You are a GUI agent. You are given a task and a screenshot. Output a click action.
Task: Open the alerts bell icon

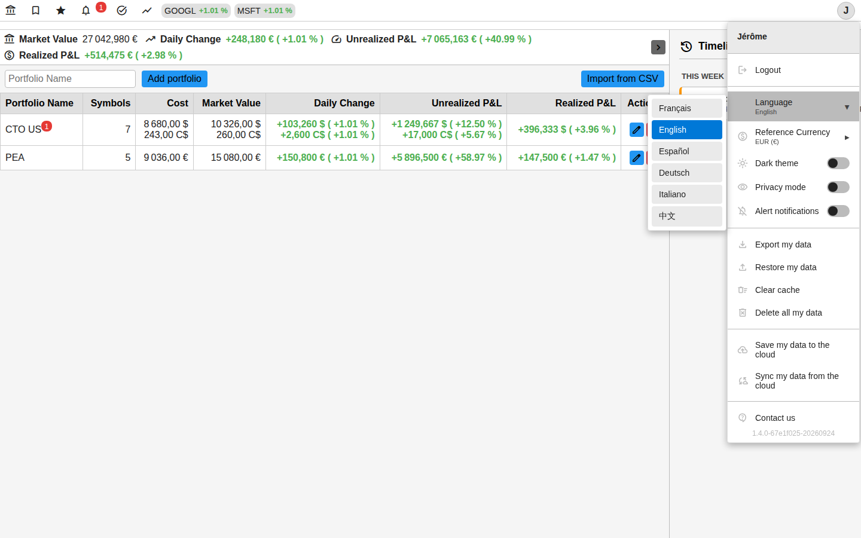pyautogui.click(x=86, y=10)
